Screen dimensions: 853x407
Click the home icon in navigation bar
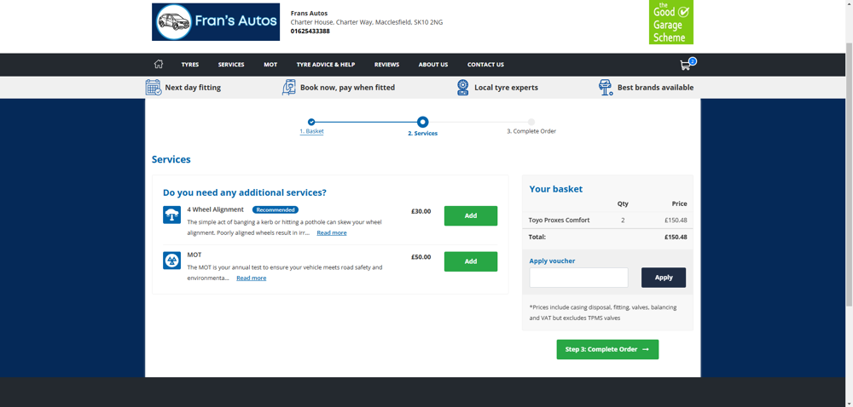point(158,65)
